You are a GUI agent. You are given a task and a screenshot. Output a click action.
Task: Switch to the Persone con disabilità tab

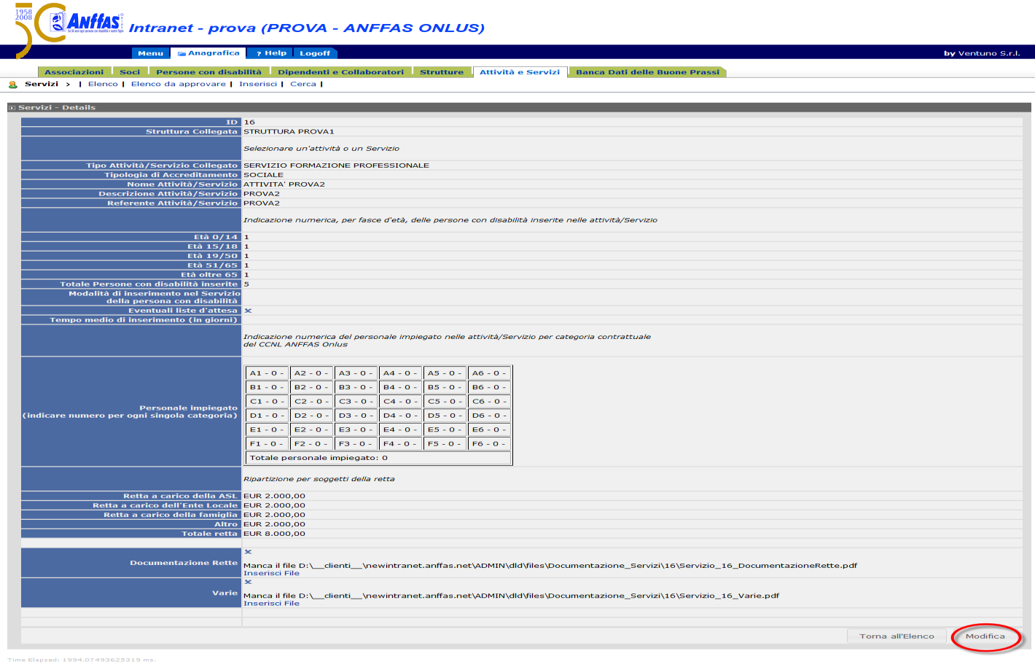pyautogui.click(x=208, y=72)
